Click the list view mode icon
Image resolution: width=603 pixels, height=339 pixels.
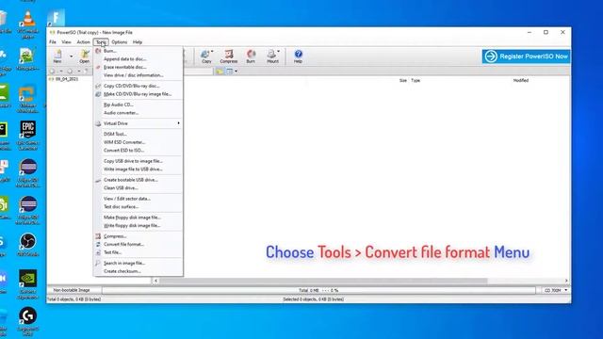tap(230, 72)
